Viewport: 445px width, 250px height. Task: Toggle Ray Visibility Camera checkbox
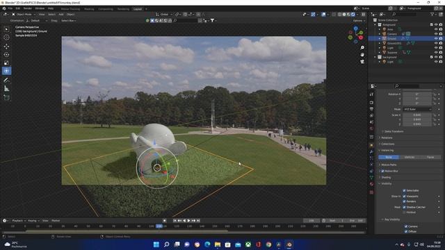click(406, 226)
